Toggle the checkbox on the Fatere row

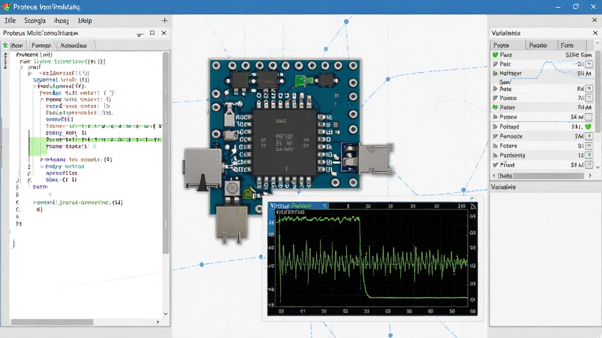coord(589,146)
